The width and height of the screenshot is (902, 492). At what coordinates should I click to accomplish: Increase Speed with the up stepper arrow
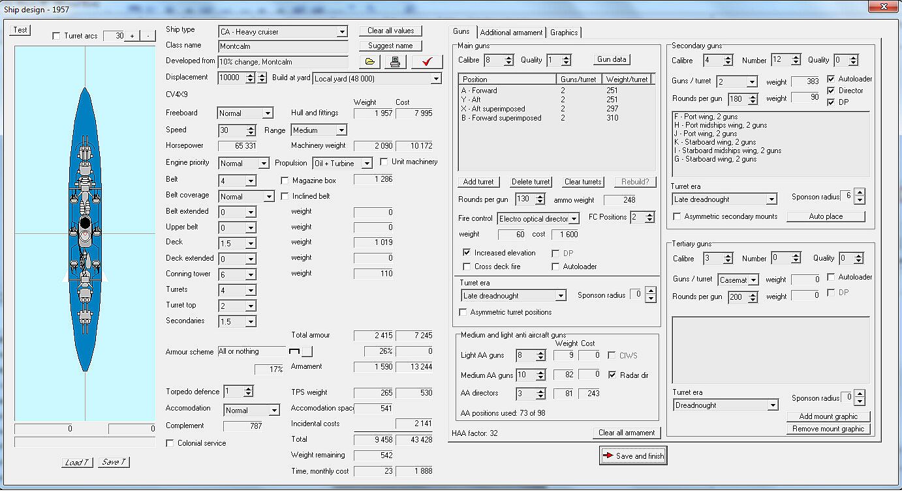click(x=251, y=128)
